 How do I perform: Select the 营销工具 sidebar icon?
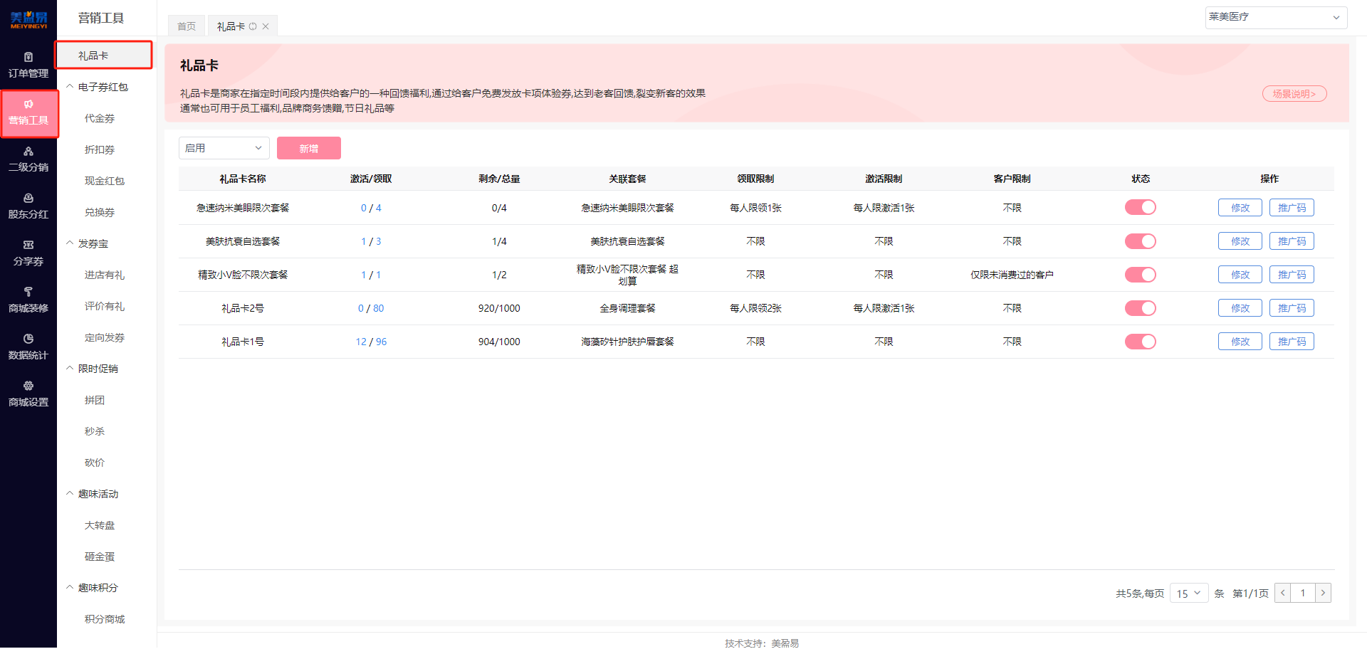click(28, 112)
